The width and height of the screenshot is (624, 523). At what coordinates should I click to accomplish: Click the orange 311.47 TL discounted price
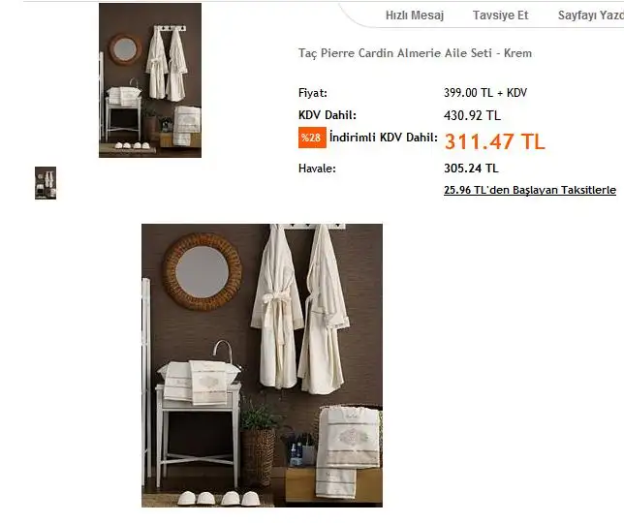coord(495,141)
